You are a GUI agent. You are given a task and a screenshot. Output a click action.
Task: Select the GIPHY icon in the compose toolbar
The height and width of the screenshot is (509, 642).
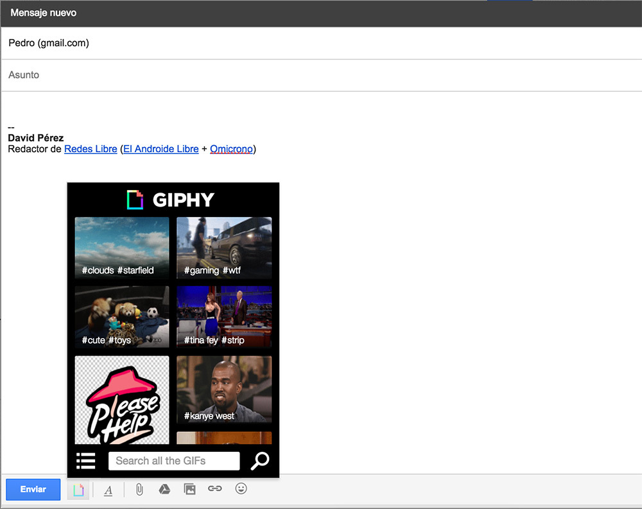pos(78,488)
